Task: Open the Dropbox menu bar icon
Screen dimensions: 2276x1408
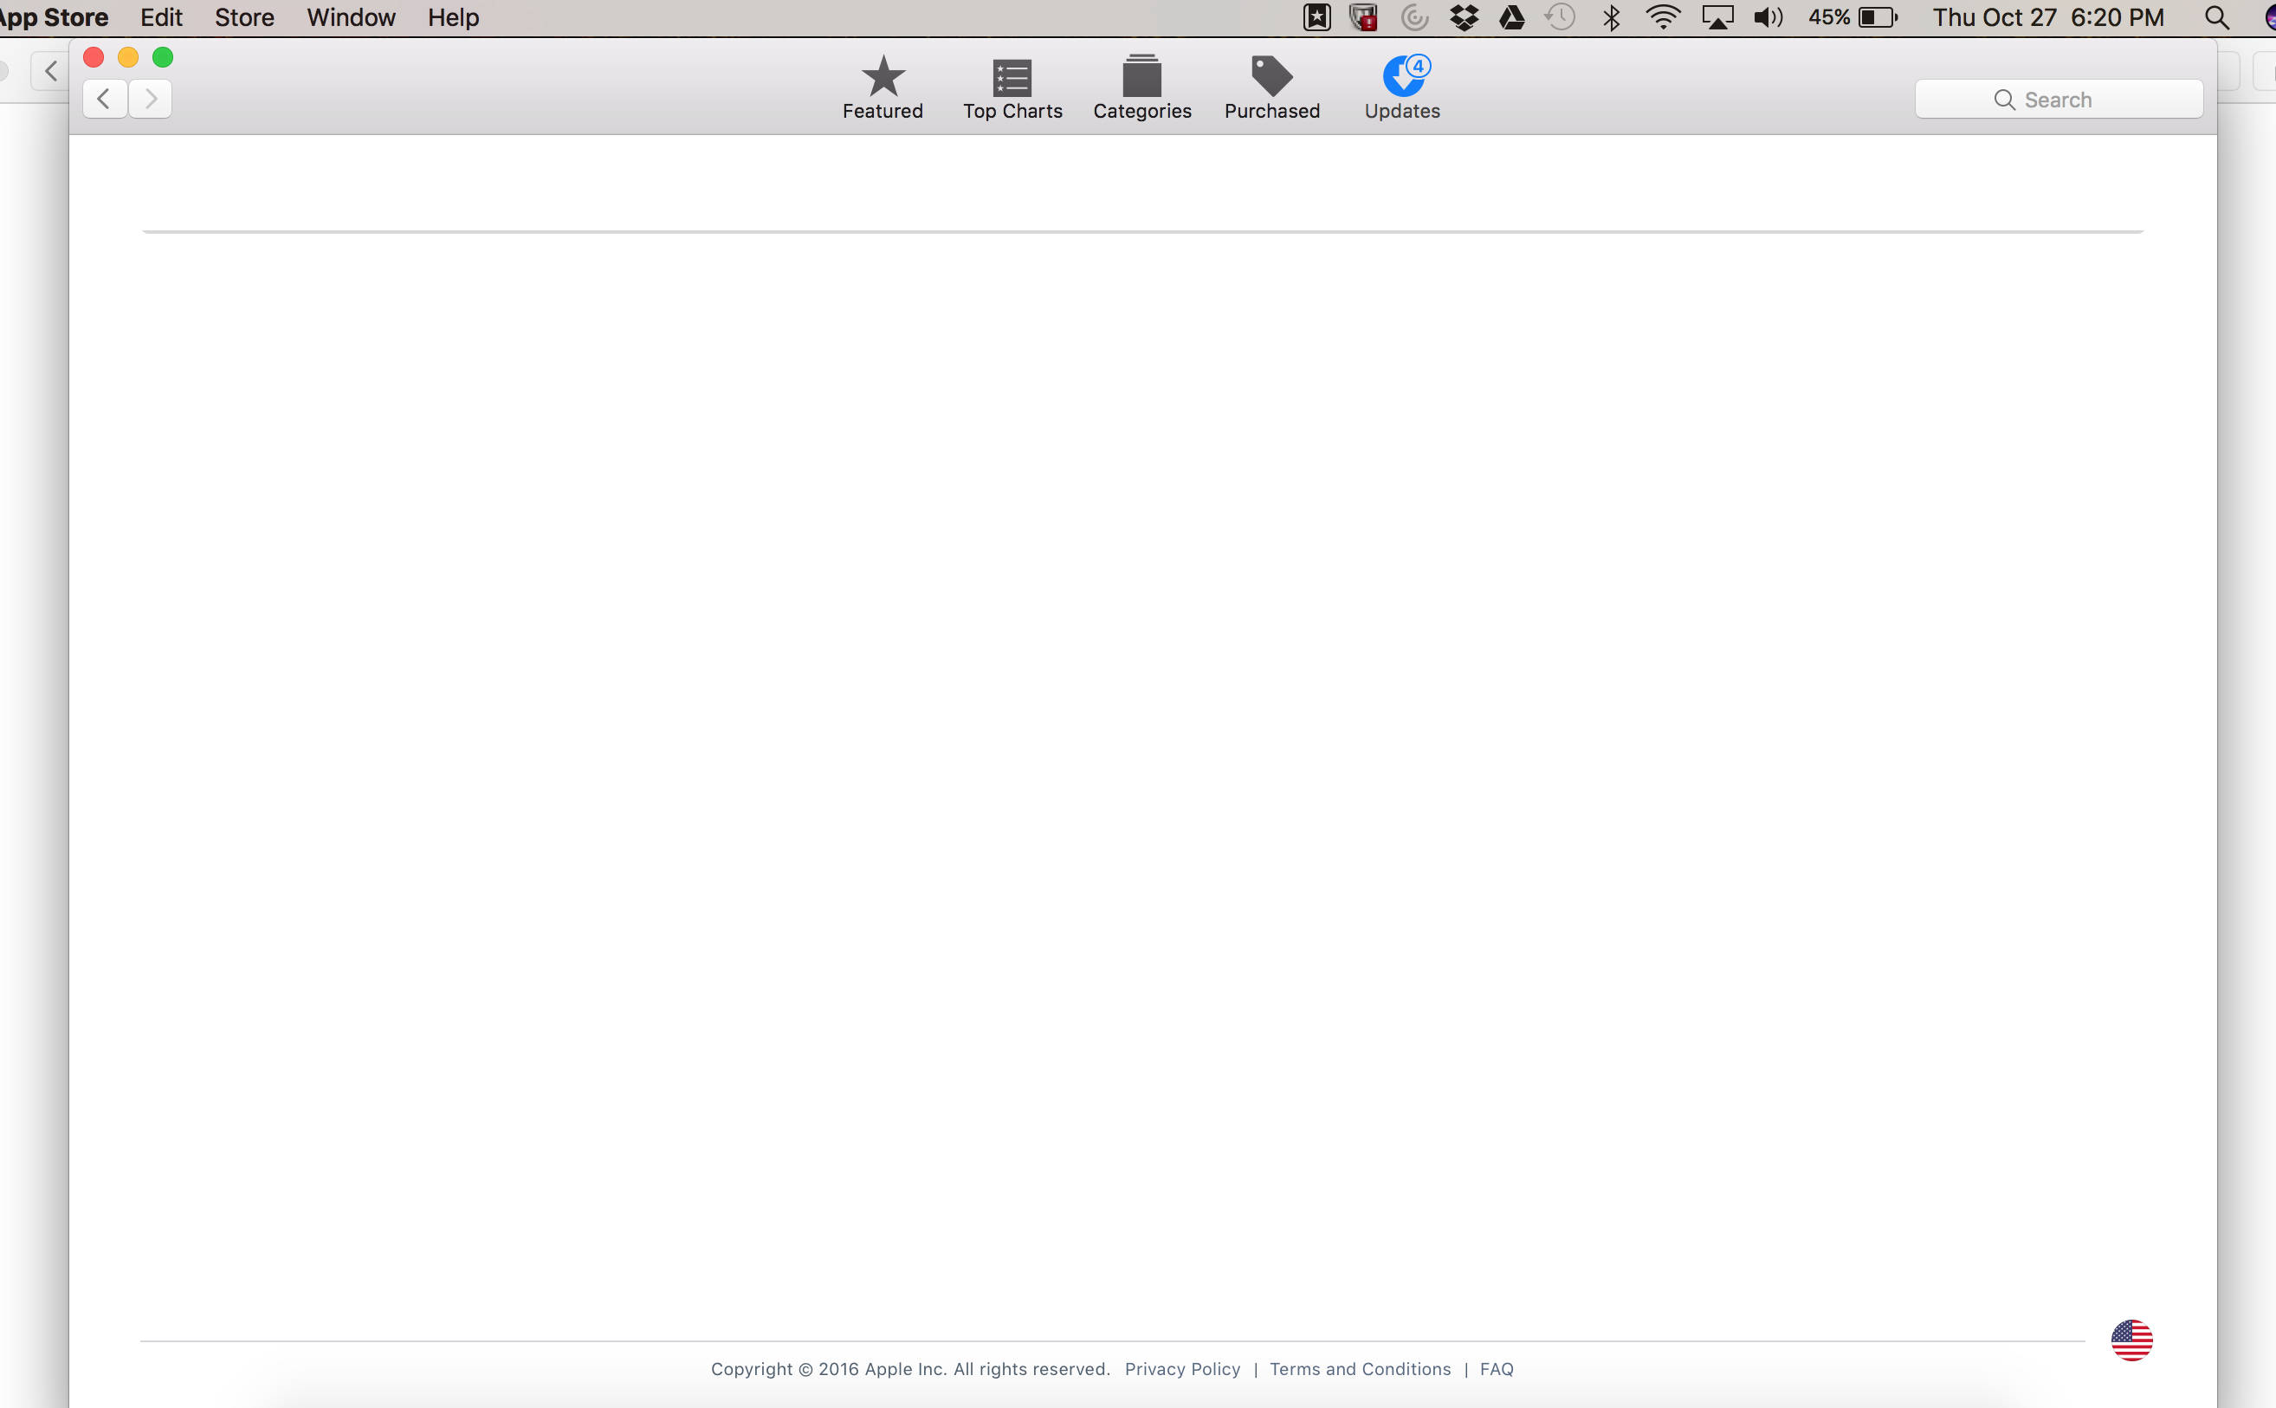Action: coord(1464,17)
